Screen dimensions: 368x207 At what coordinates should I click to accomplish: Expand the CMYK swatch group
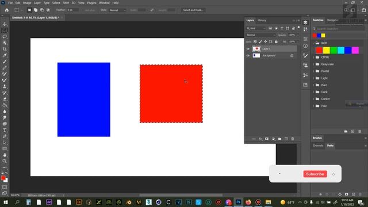(x=314, y=57)
